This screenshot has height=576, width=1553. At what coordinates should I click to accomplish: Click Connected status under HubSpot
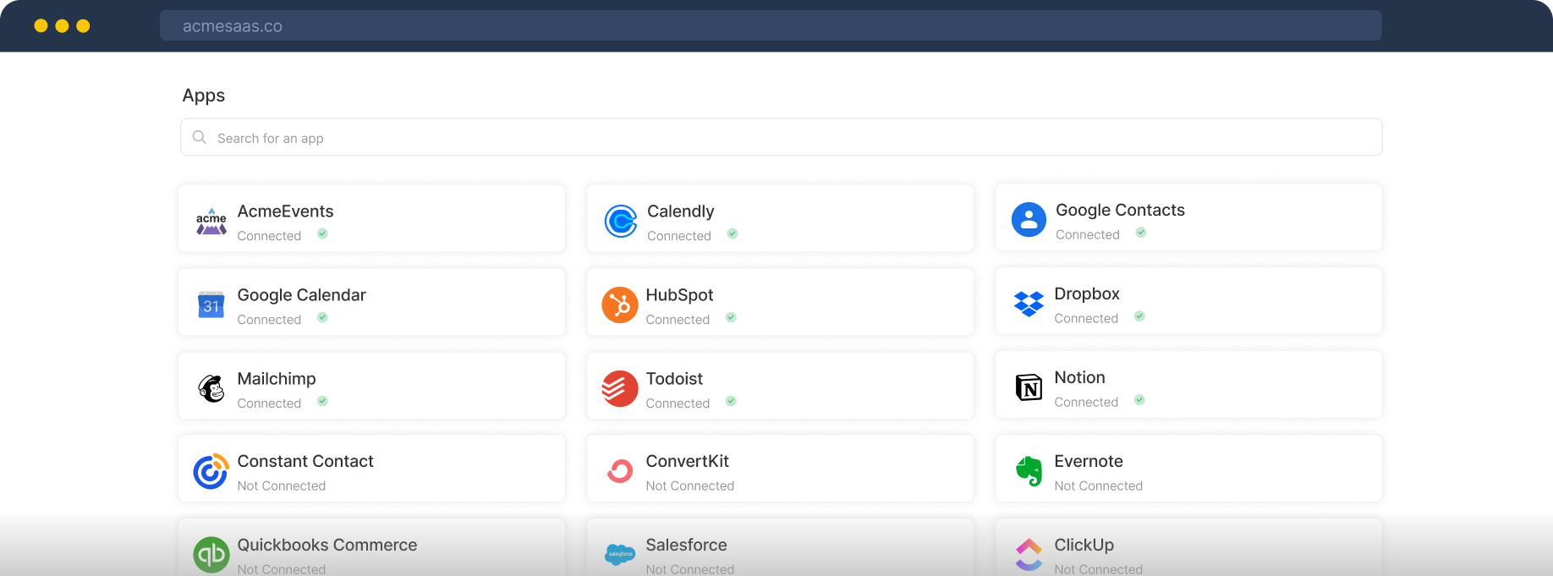[678, 320]
